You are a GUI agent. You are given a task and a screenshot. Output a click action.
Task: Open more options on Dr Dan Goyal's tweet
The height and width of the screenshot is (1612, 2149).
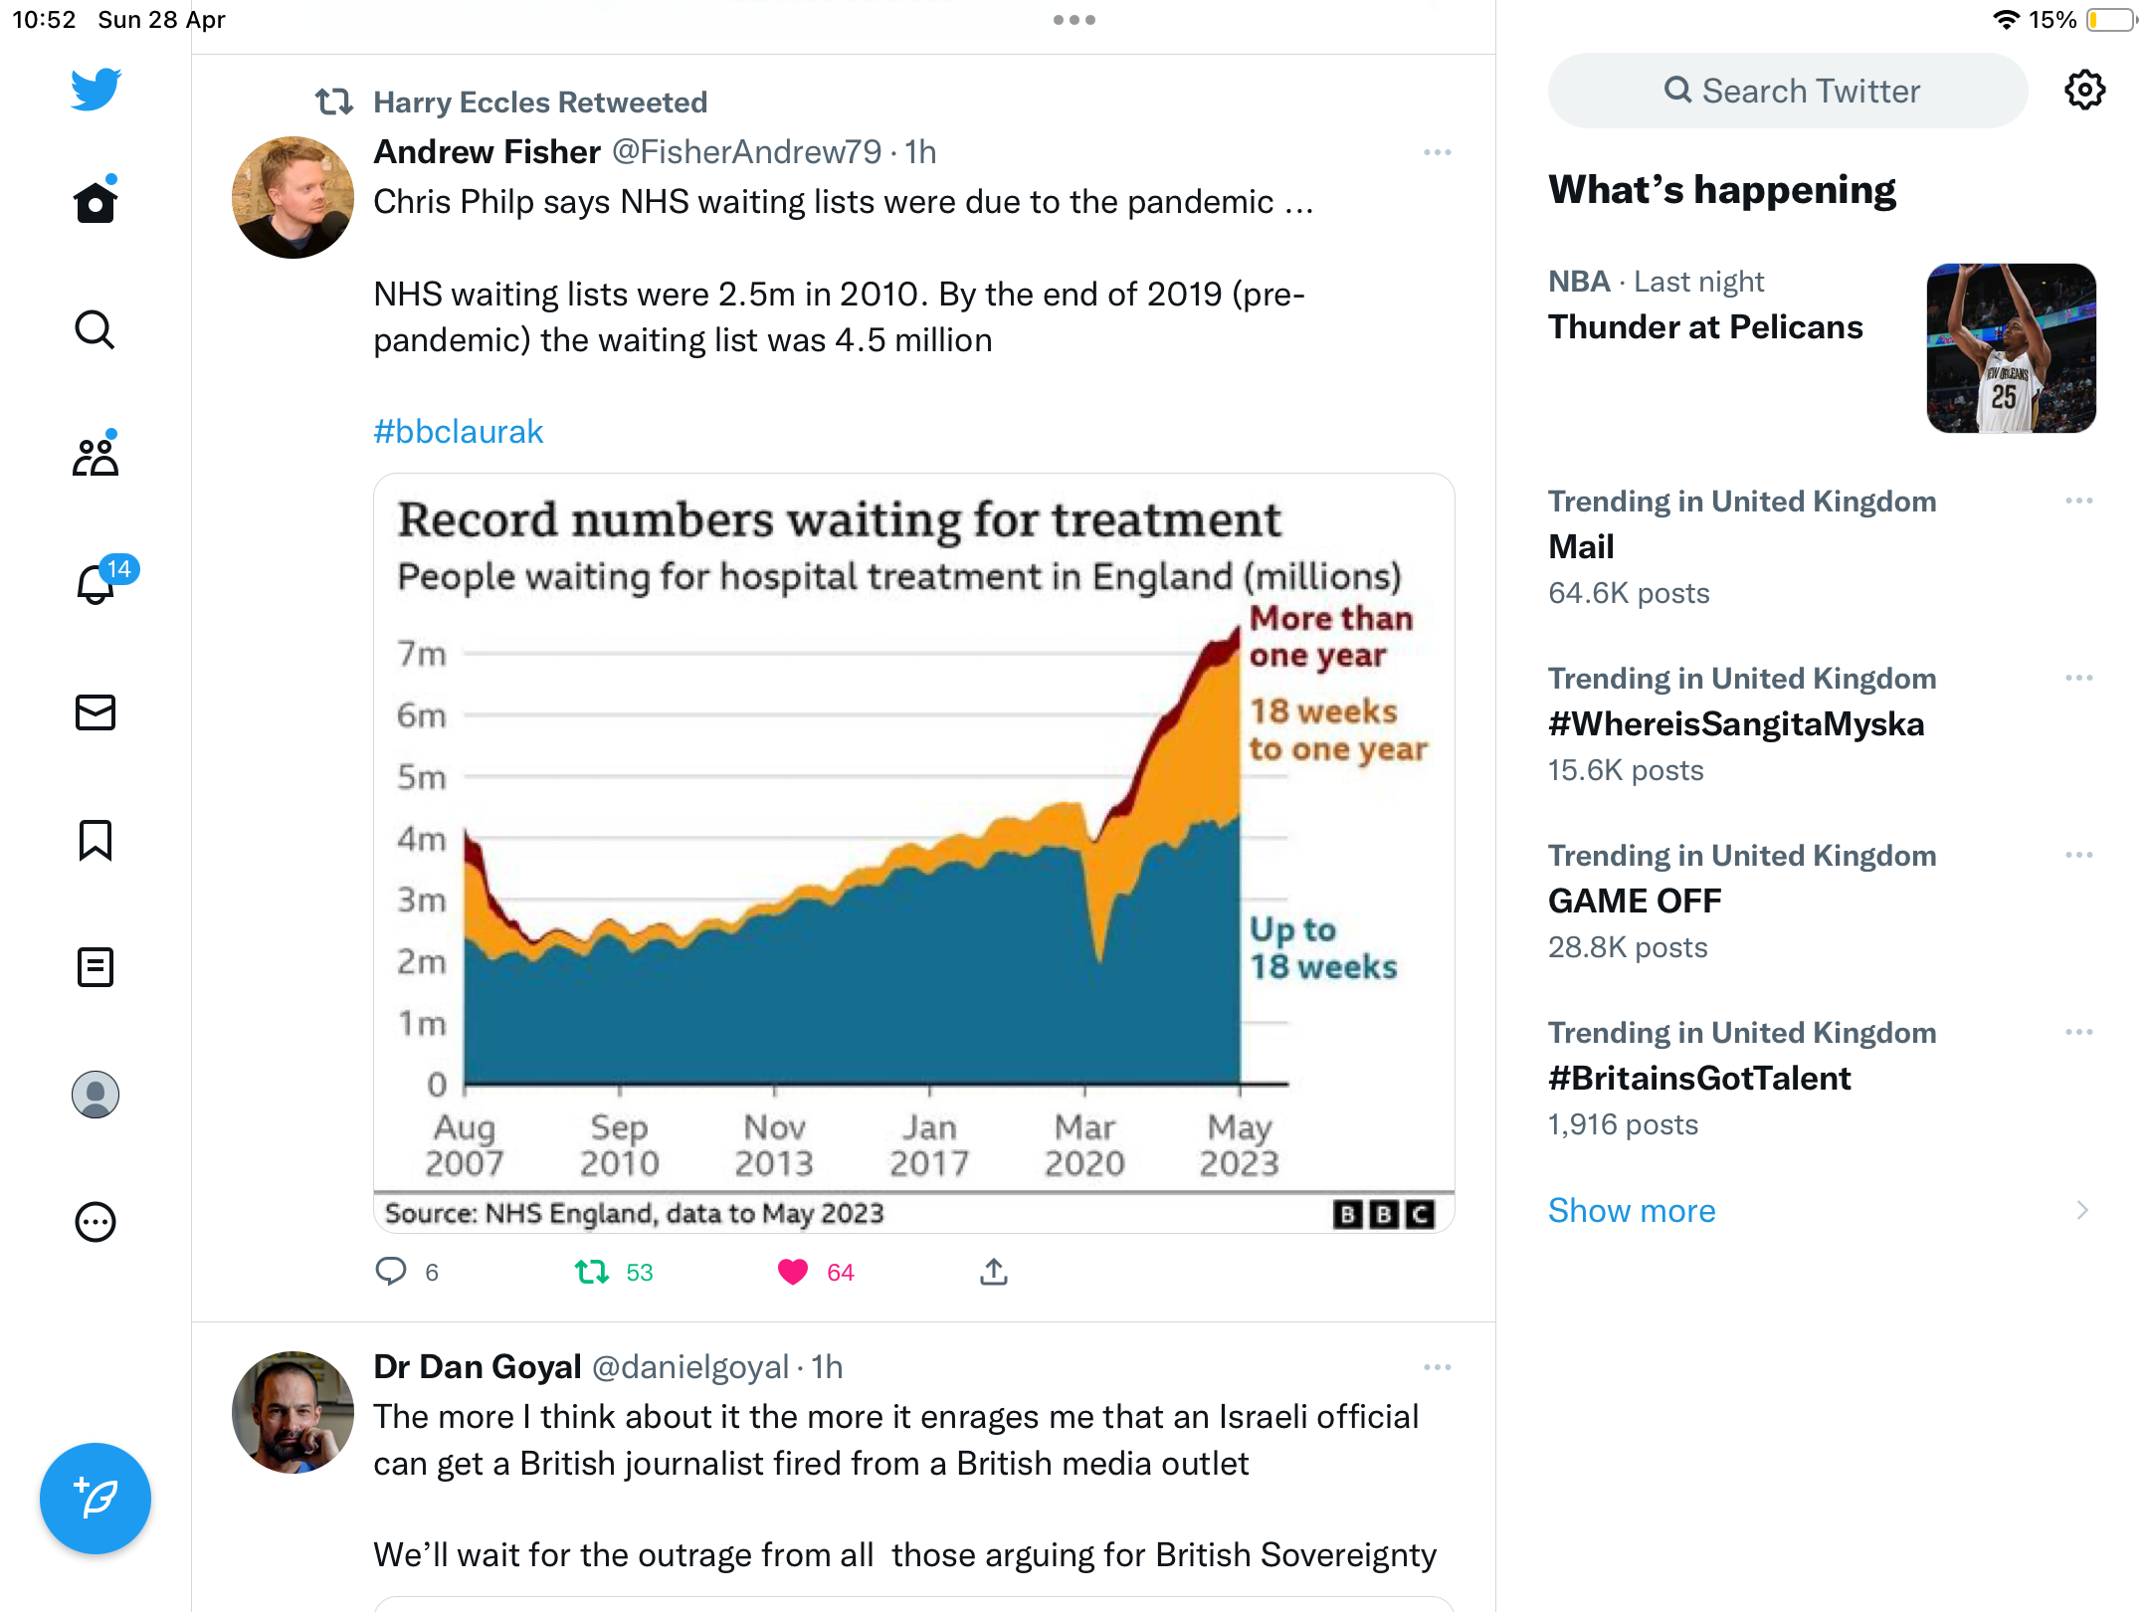pyautogui.click(x=1438, y=1367)
